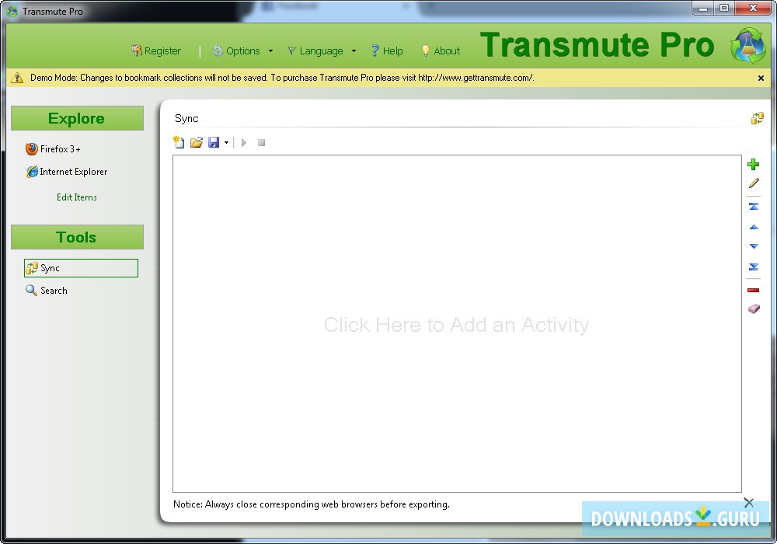This screenshot has width=777, height=544.
Task: Click the Options gear icon
Action: click(218, 51)
